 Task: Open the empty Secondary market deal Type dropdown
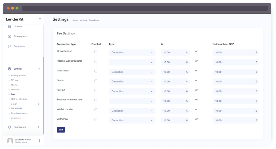[x=132, y=101]
